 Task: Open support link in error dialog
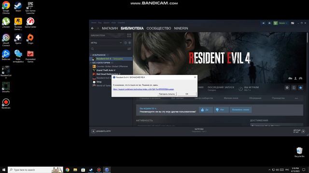pos(143,89)
